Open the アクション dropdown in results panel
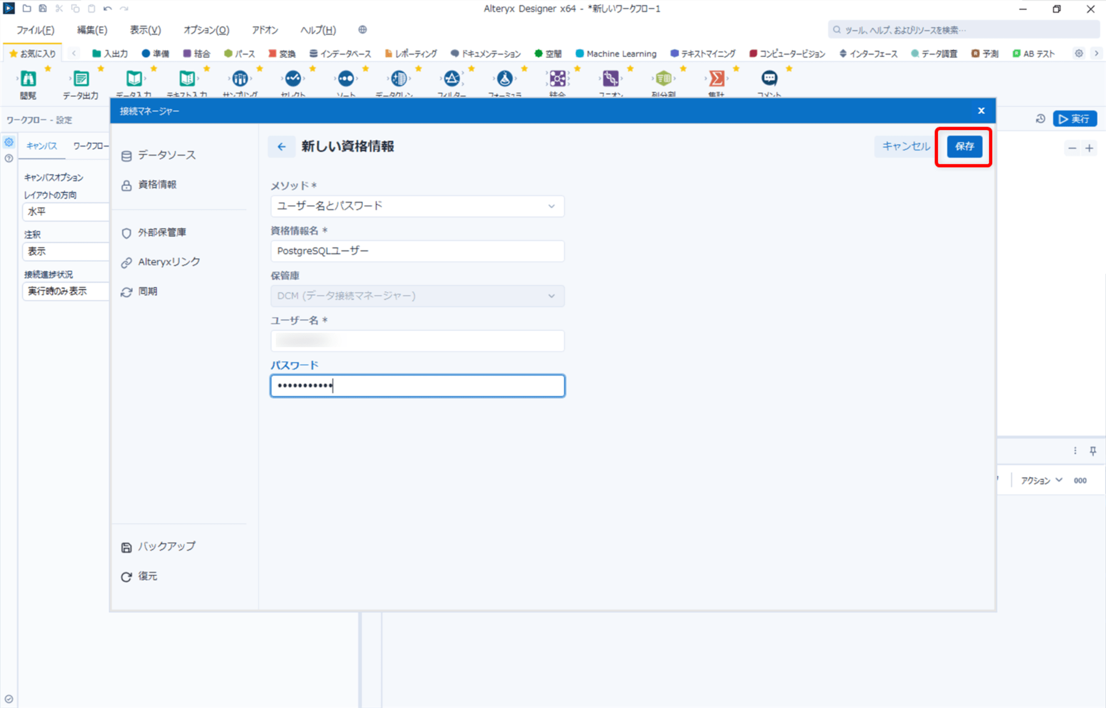The height and width of the screenshot is (708, 1106). click(x=1042, y=481)
